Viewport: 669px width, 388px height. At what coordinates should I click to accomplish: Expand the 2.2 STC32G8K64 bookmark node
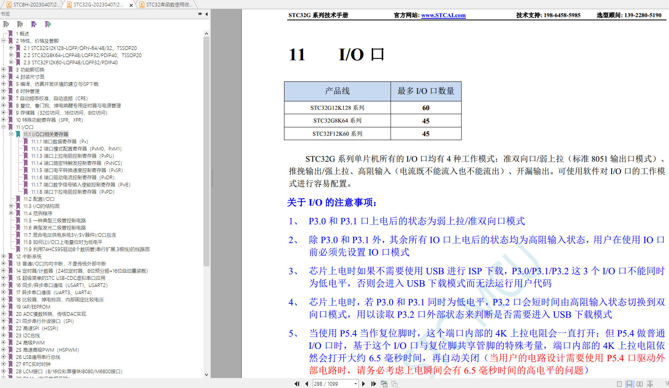click(x=11, y=55)
